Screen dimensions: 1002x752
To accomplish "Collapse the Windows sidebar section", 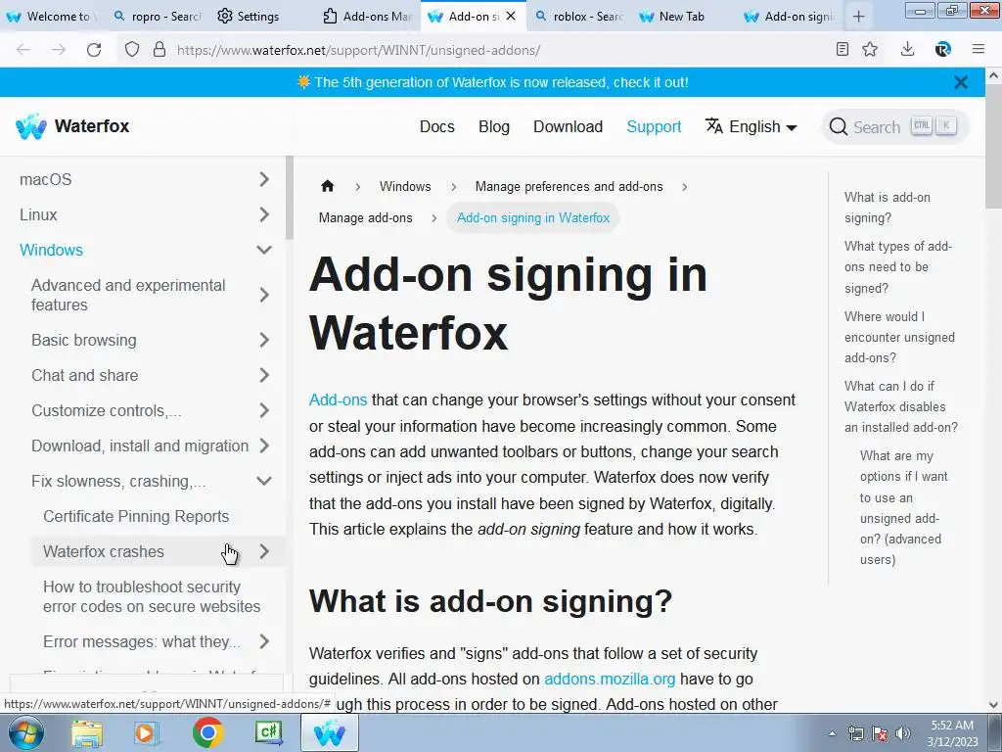I will tap(264, 250).
